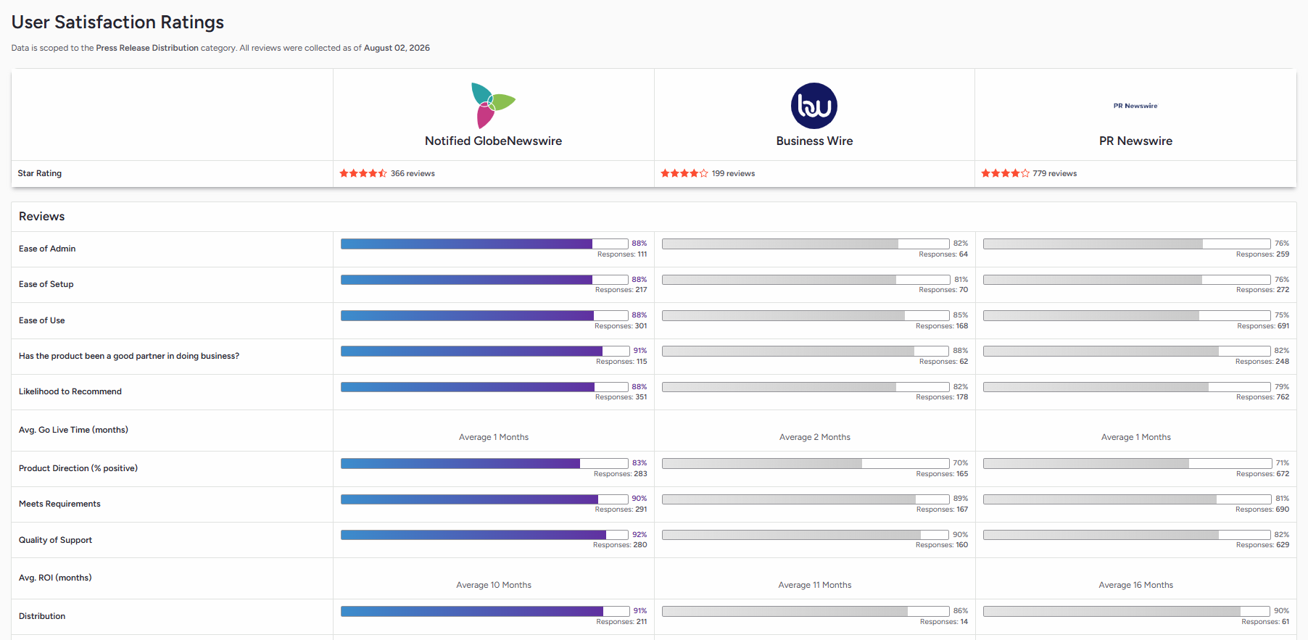Click PR Newswire Ease of Setup bar
1308x640 pixels.
coord(1127,280)
